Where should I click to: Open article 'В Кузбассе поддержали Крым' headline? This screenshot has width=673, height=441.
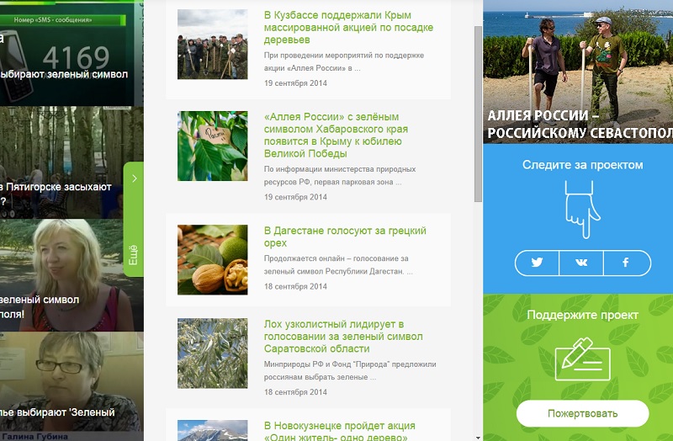coord(348,28)
